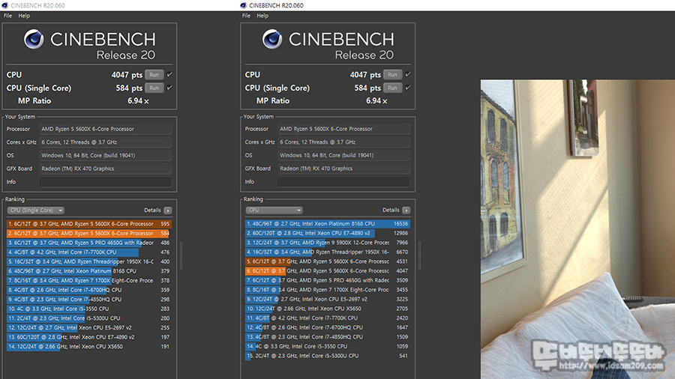This screenshot has width=675, height=379.
Task: Toggle CPU test checkbox in left window
Action: [x=169, y=74]
